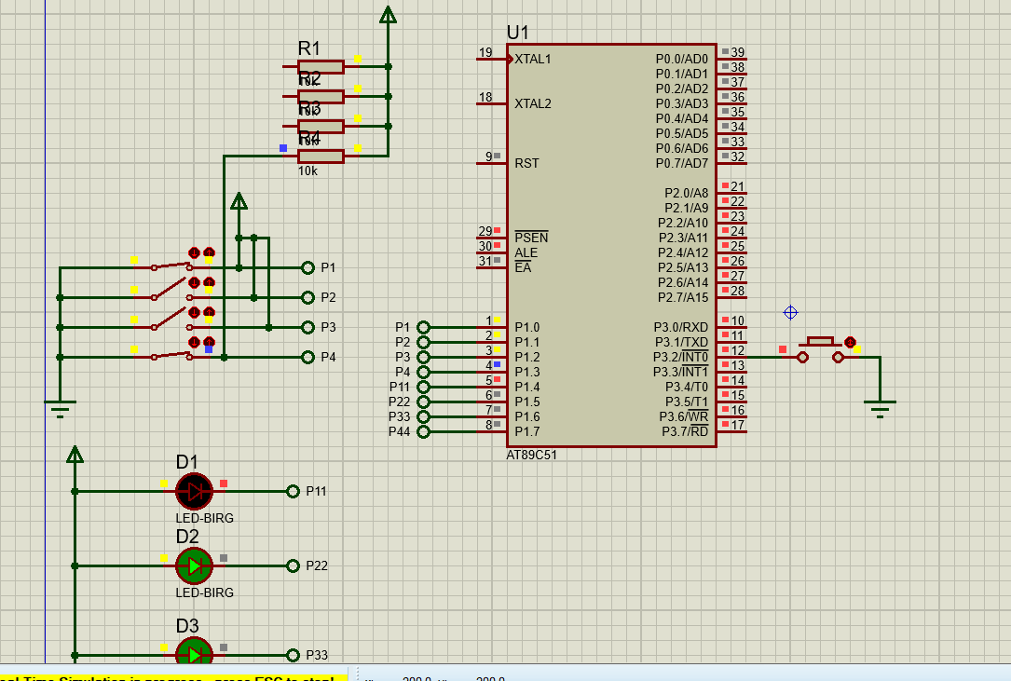1011x681 pixels.
Task: Click the power terminal arrow above the resistors
Action: (x=389, y=14)
